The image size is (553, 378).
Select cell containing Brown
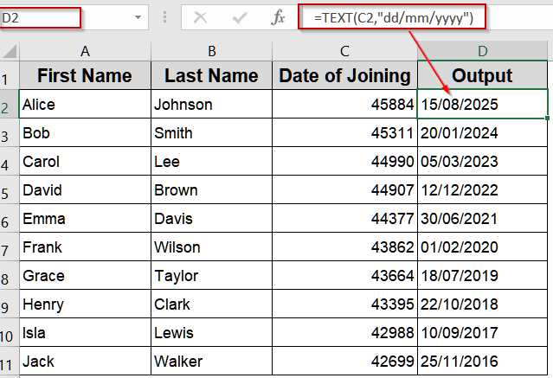coord(212,189)
